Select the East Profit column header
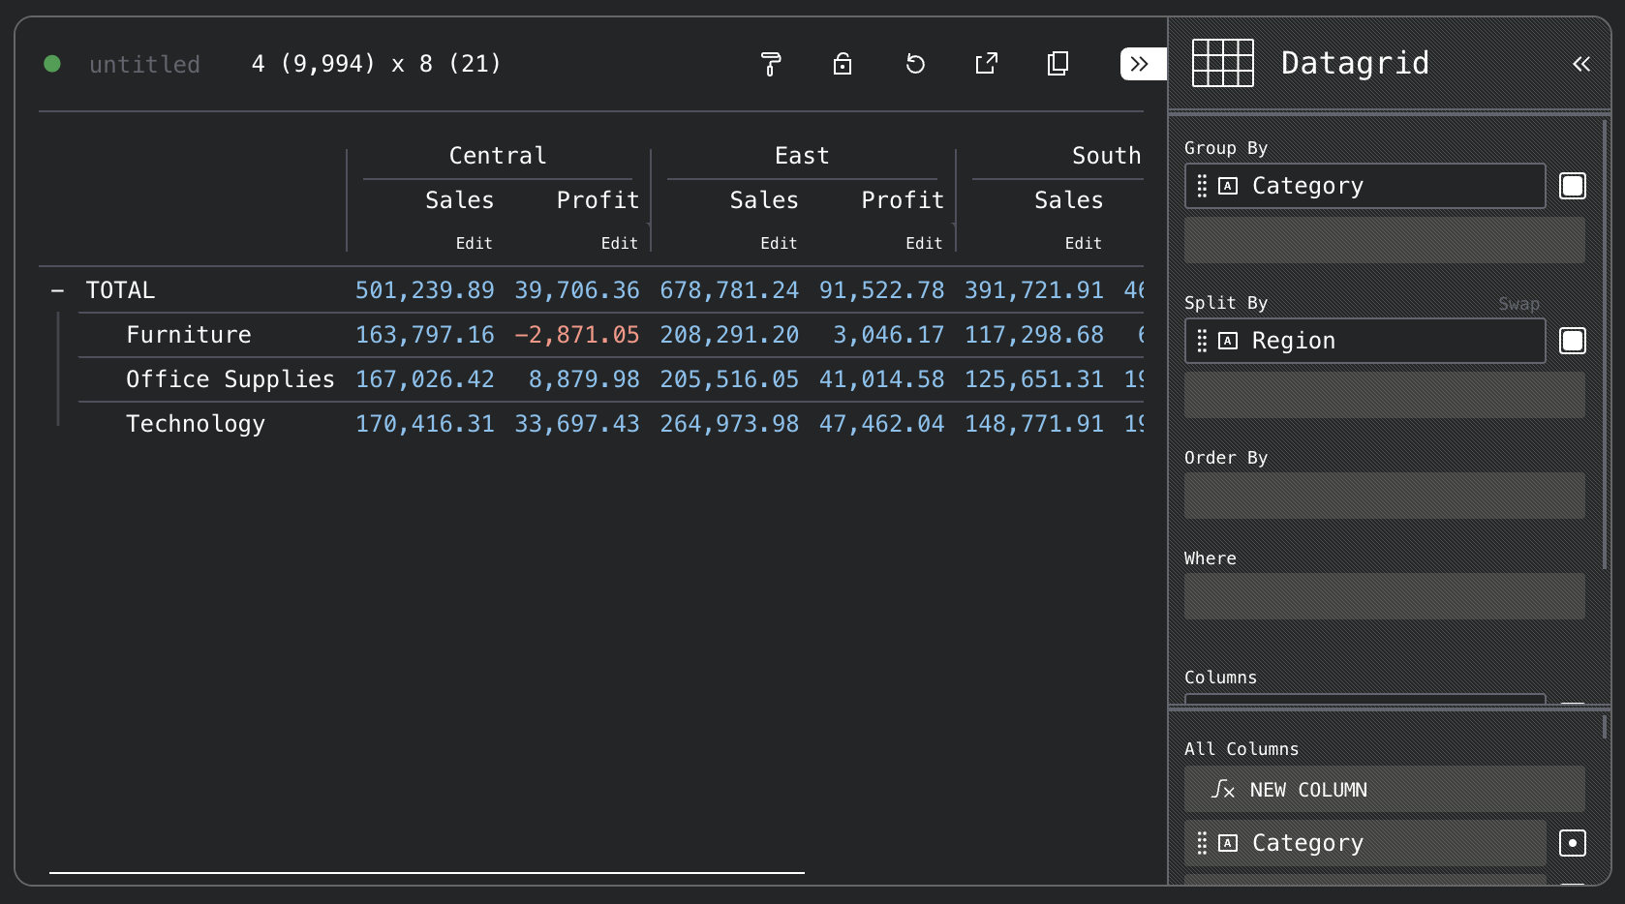This screenshot has height=904, width=1625. point(903,200)
